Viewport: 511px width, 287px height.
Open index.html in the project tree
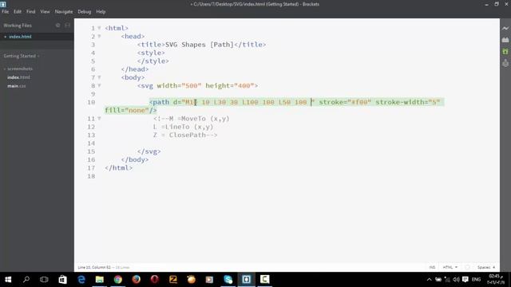click(x=18, y=77)
